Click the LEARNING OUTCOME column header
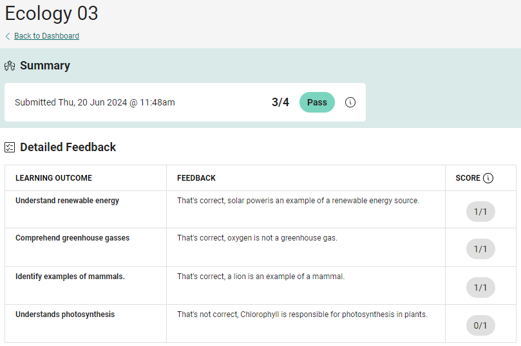 (53, 178)
